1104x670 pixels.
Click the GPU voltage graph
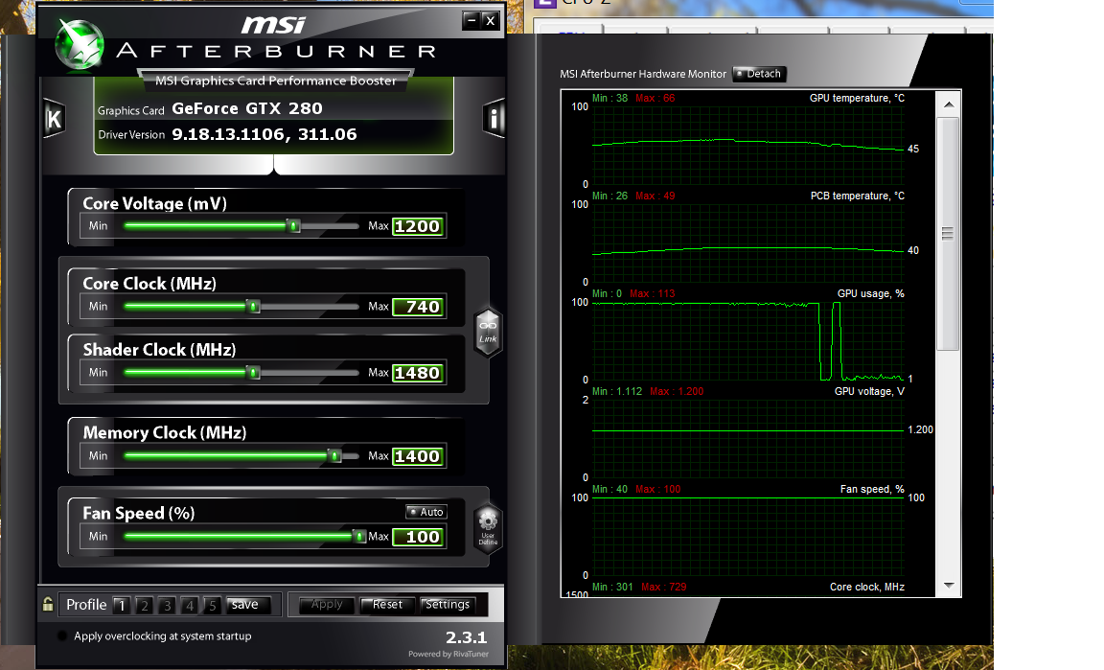point(747,438)
